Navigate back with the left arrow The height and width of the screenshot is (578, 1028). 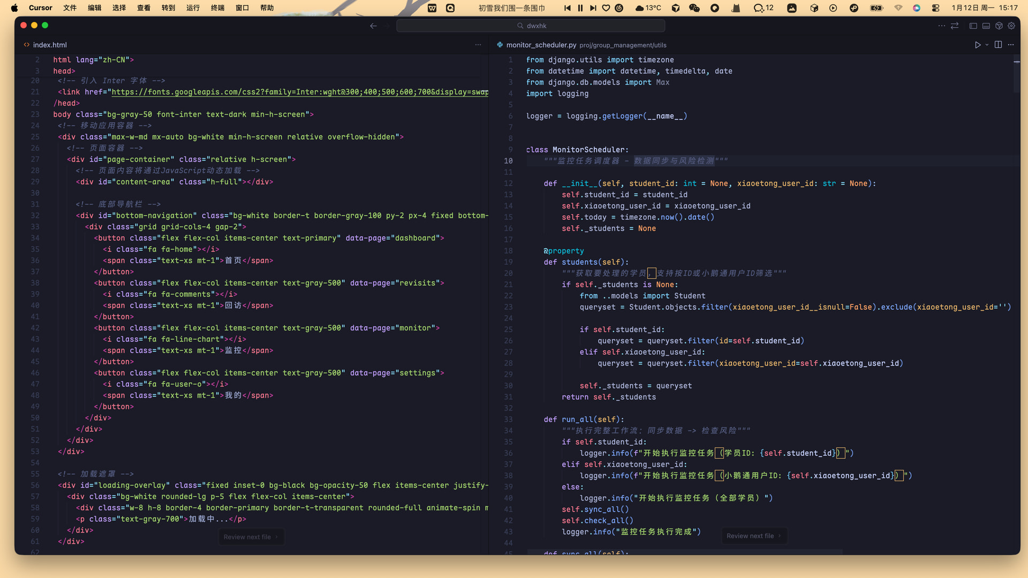[x=373, y=26]
